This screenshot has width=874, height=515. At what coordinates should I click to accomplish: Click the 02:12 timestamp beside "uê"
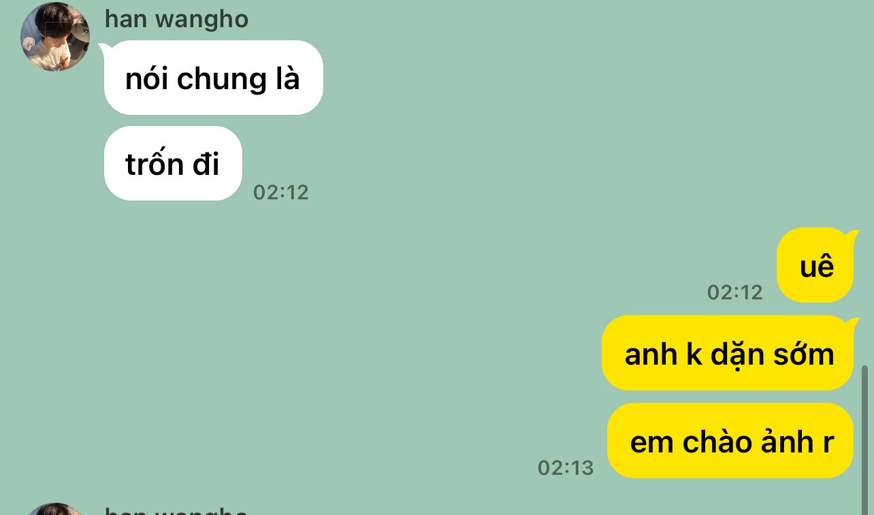coord(734,293)
